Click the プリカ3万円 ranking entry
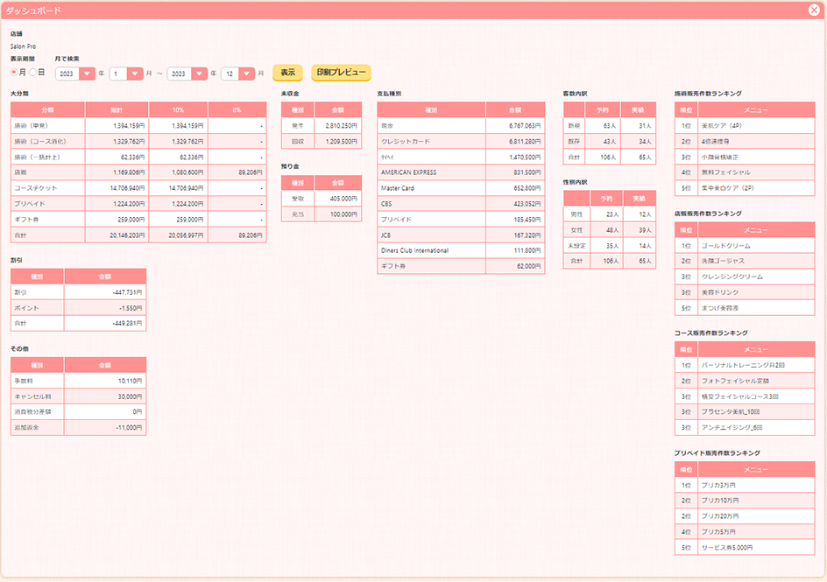The image size is (827, 582). click(x=718, y=485)
